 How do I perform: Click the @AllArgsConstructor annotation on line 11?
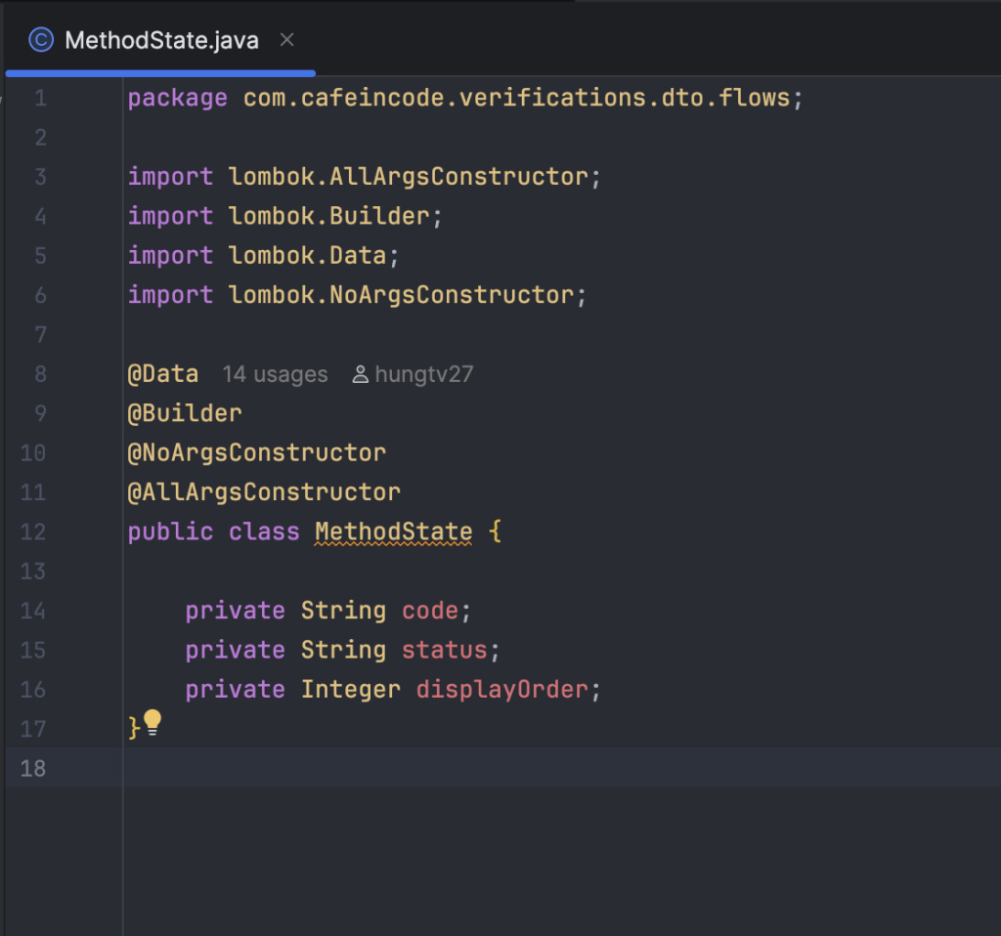coord(264,492)
